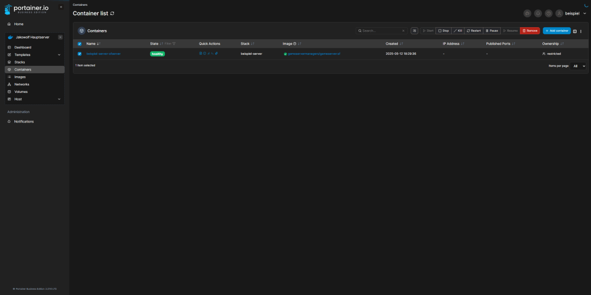Toggle the select-all containers checkbox

point(80,43)
